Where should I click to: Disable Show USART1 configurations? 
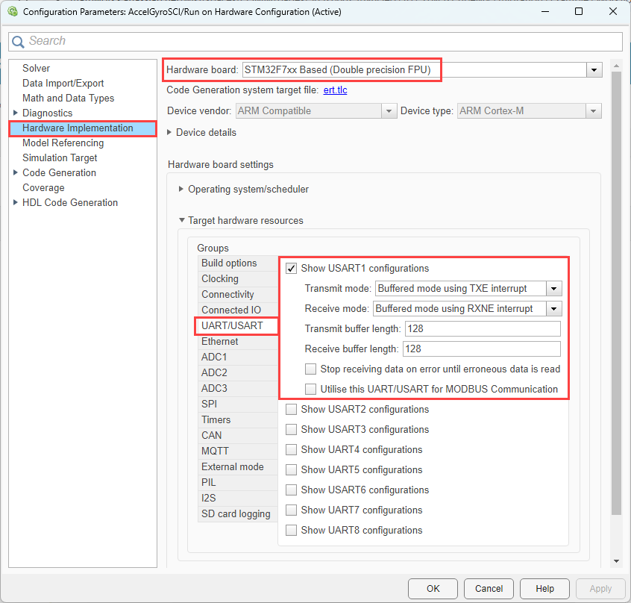pos(291,268)
